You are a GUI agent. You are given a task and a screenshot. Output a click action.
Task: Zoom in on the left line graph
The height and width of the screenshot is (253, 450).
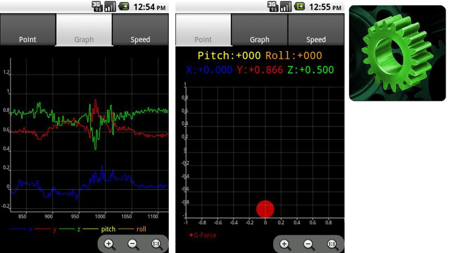[109, 244]
